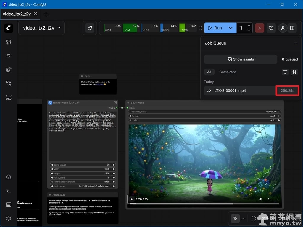
Task: Open the keyboard shortcuts panel
Action: (9, 205)
